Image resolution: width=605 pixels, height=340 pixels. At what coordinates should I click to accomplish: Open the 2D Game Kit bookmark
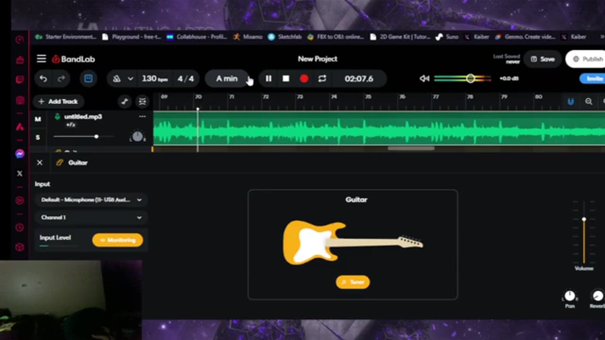(401, 37)
